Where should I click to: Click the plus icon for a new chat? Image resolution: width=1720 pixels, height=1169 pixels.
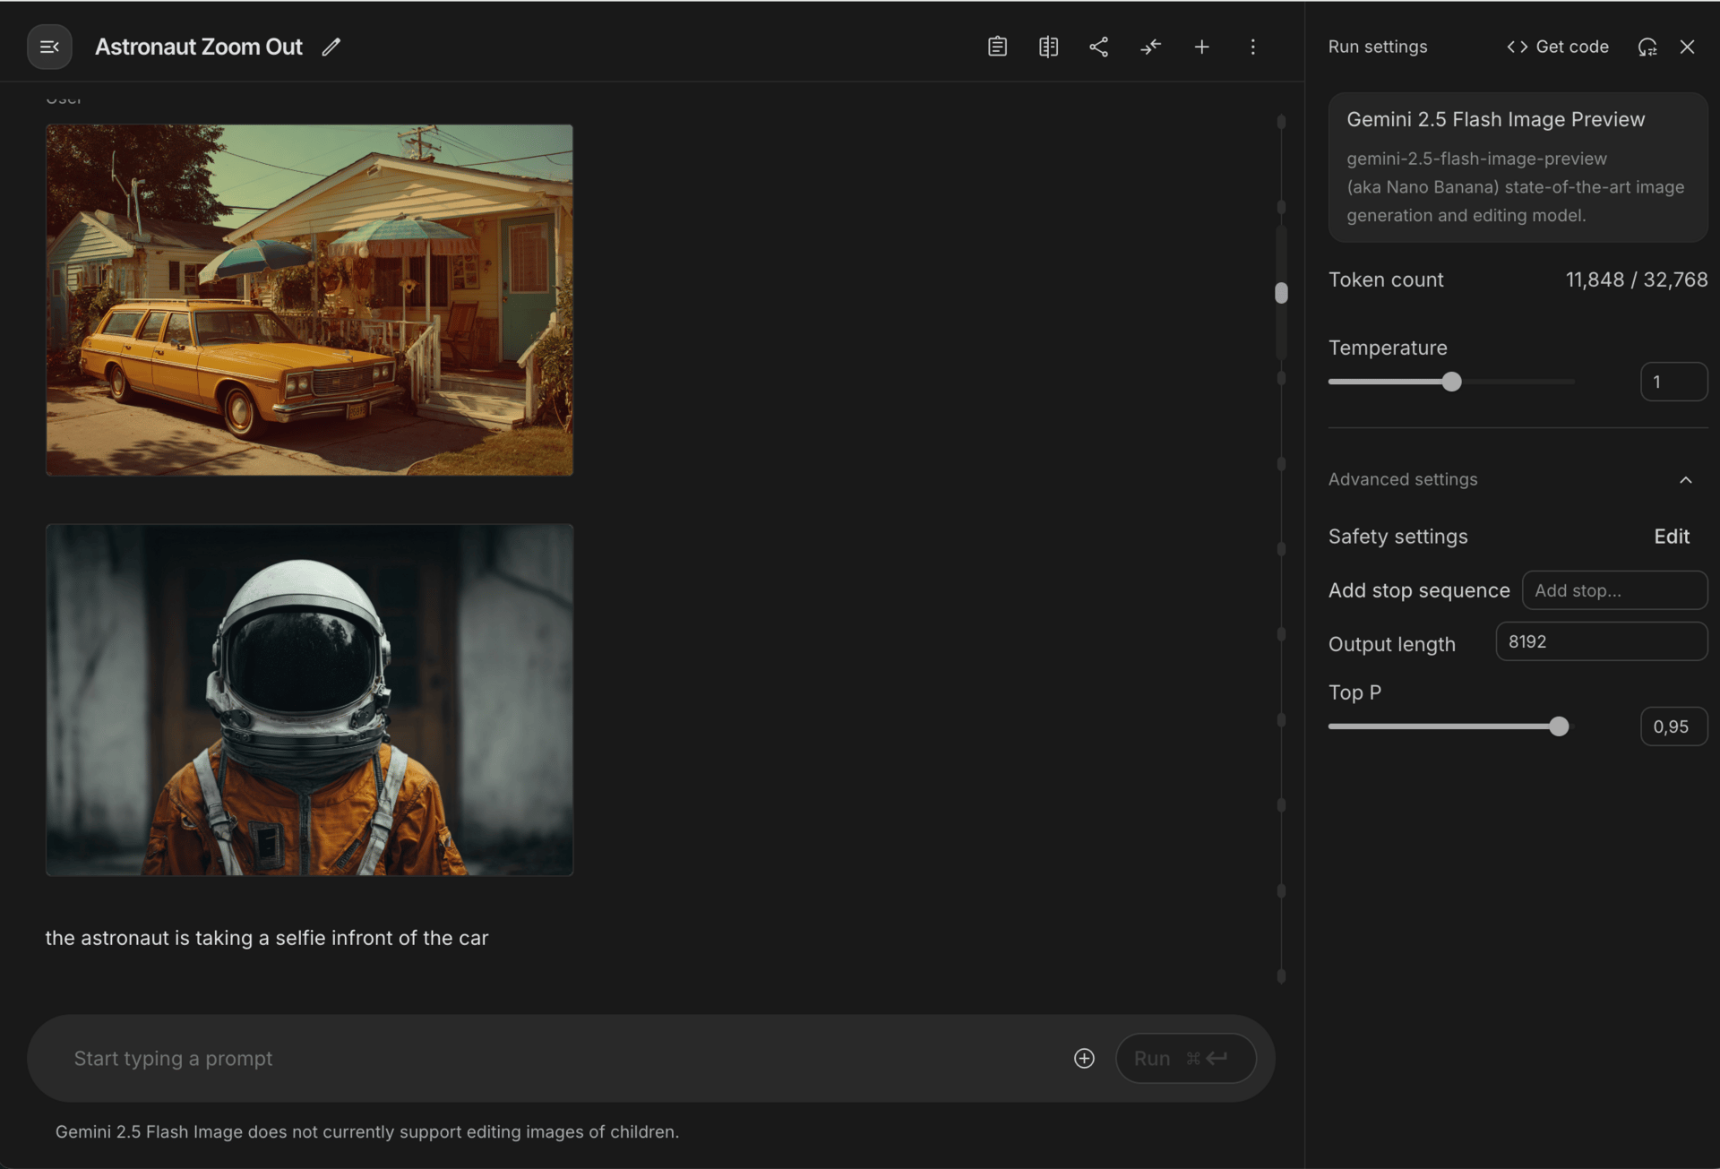(1201, 47)
